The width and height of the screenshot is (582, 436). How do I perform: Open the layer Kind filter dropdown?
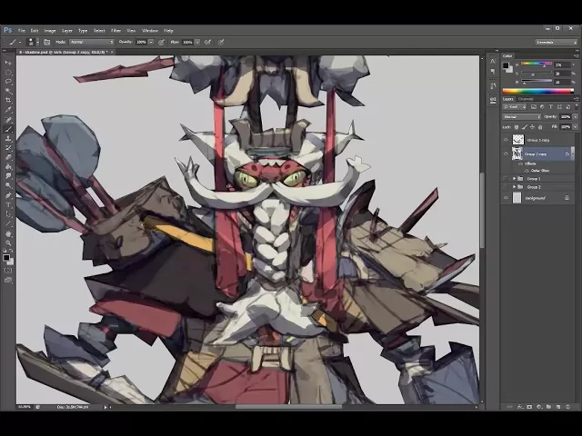[x=515, y=107]
